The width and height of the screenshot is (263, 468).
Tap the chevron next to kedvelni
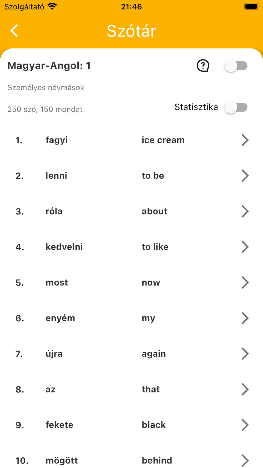pyautogui.click(x=245, y=247)
